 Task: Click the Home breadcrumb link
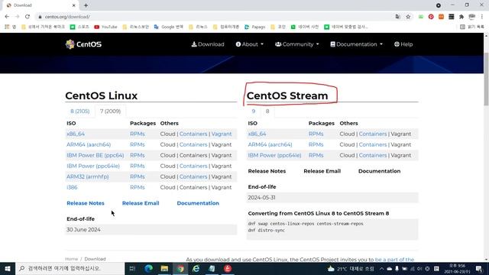71,259
